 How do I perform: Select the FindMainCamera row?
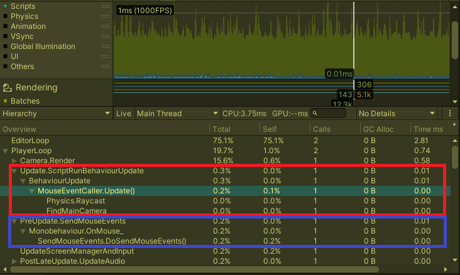click(225, 211)
